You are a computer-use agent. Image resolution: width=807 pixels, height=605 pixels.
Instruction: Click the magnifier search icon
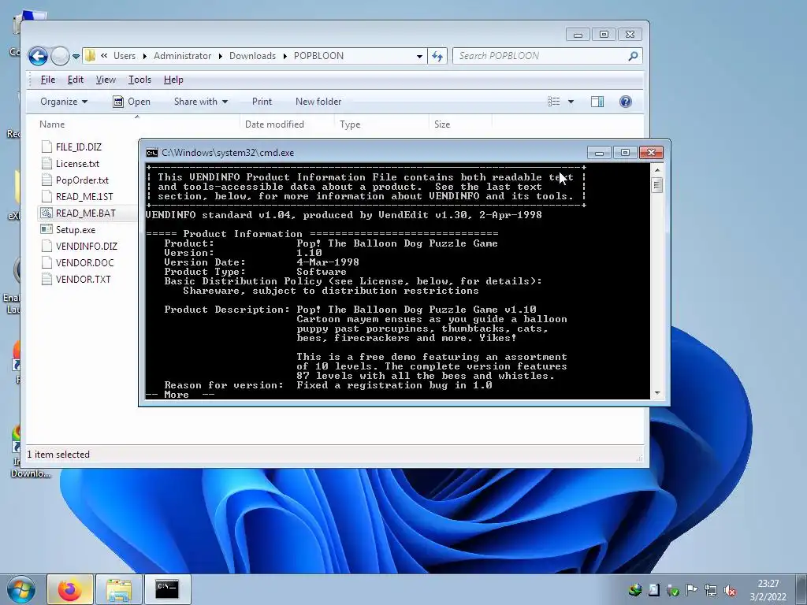tap(633, 56)
